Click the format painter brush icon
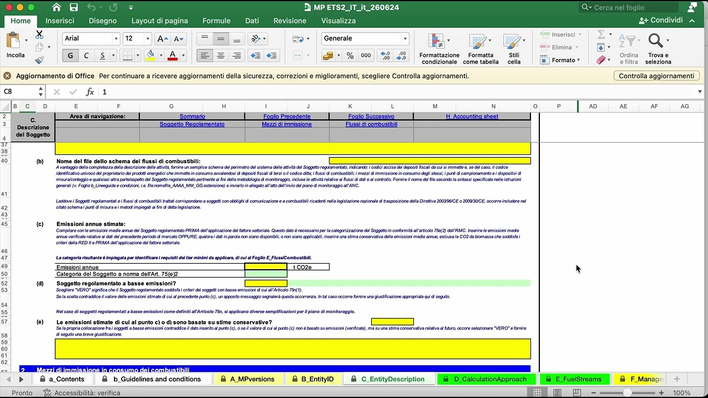The height and width of the screenshot is (398, 708). coord(39,60)
